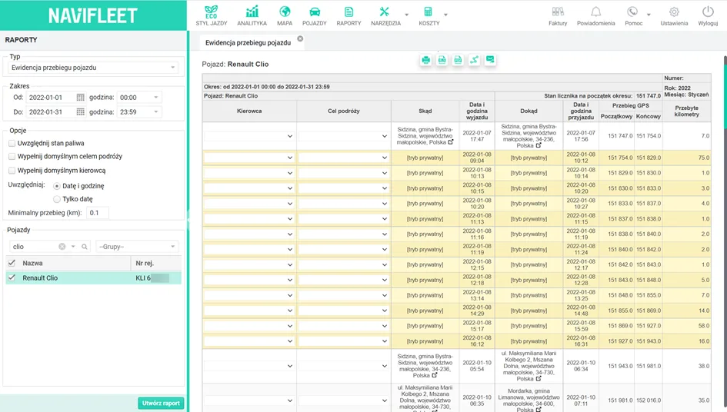Edit the Od date field 2022-01-01

[50, 98]
